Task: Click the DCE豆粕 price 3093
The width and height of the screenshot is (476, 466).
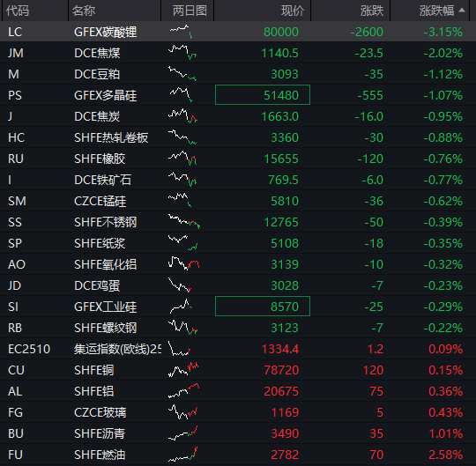Action: 285,74
